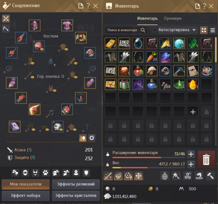Toggle the sword-and-shield display button
Image resolution: width=218 pixels, height=204 pixels.
83,138
